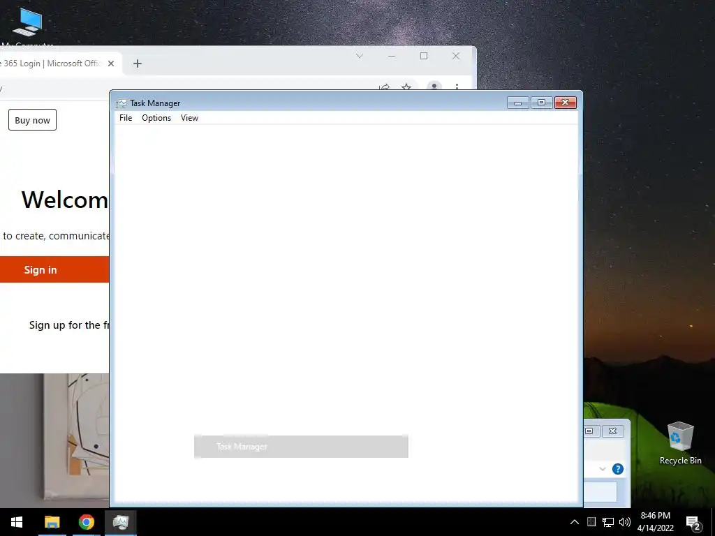This screenshot has height=536, width=715.
Task: Maximize the small background window behind Task Manager
Action: click(x=589, y=431)
